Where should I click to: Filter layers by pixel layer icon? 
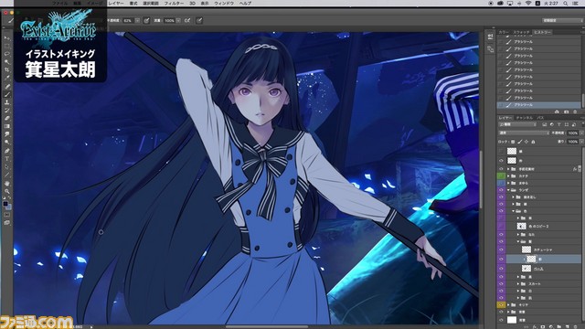click(x=545, y=124)
